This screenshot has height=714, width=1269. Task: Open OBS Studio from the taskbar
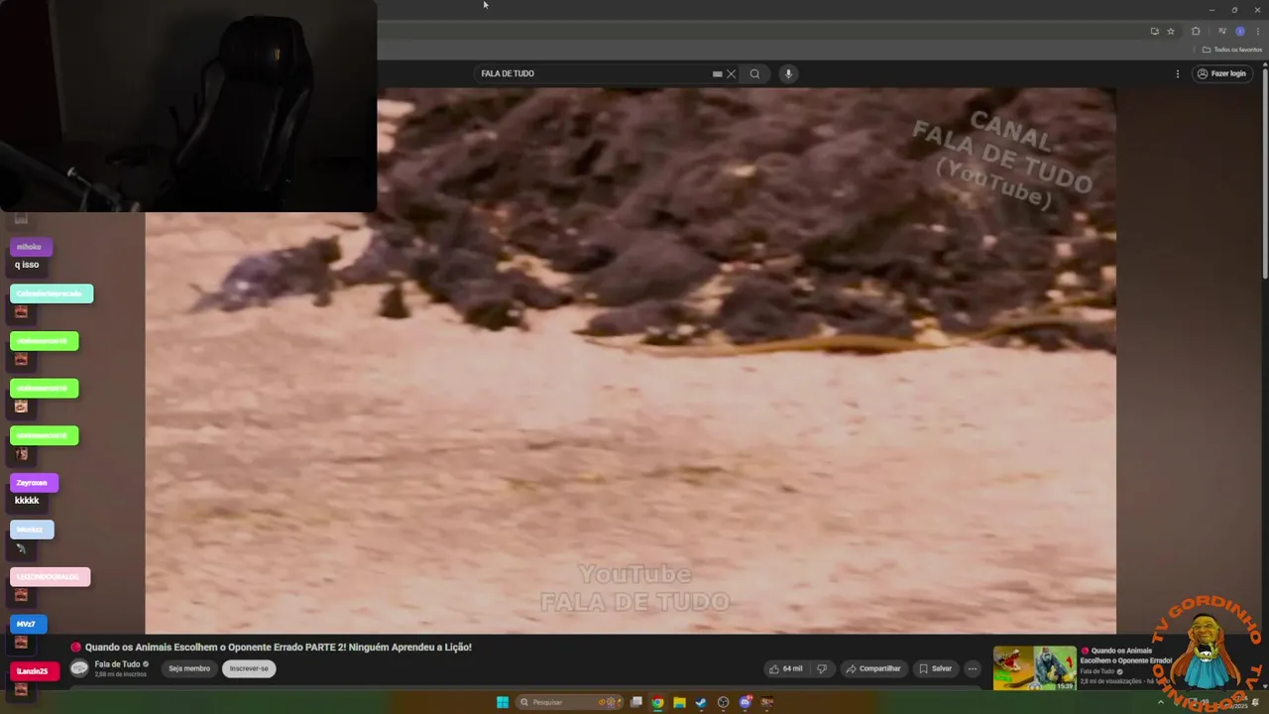point(723,702)
